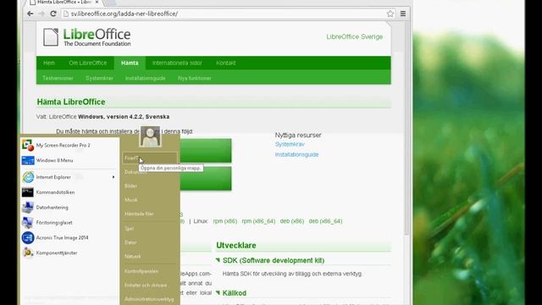
Task: Click Installationsguide link under Nyttiga resurser
Action: pyautogui.click(x=296, y=154)
